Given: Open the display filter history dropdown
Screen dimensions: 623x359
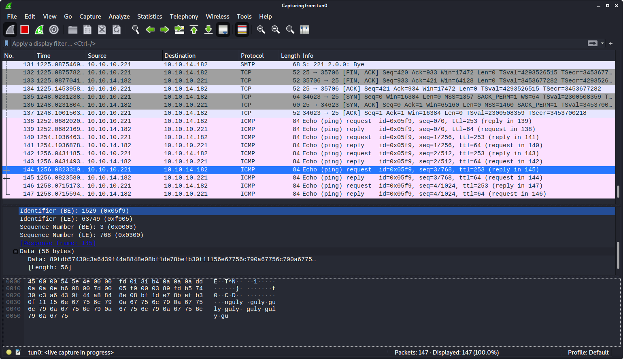Looking at the screenshot, I should [x=602, y=43].
